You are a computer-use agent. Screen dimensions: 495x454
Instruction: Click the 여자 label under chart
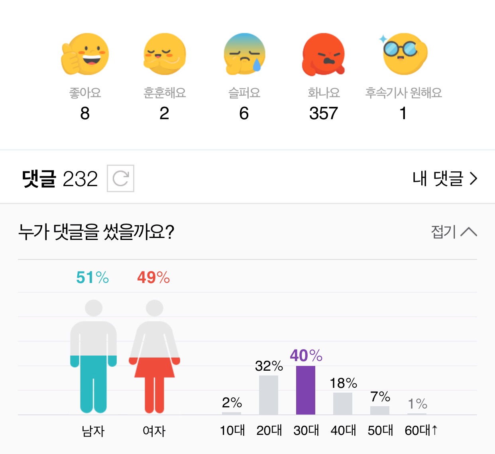pyautogui.click(x=154, y=431)
